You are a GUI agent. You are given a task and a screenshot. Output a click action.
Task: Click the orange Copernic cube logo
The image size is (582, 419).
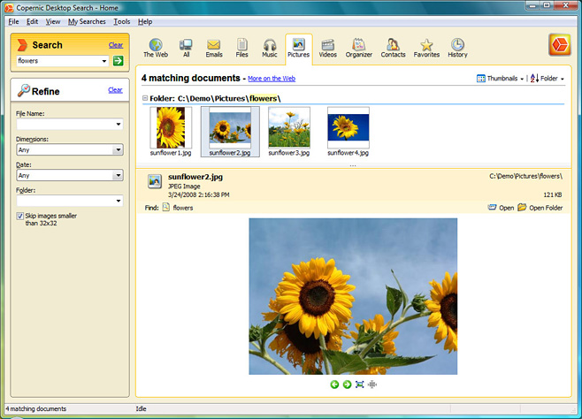560,45
